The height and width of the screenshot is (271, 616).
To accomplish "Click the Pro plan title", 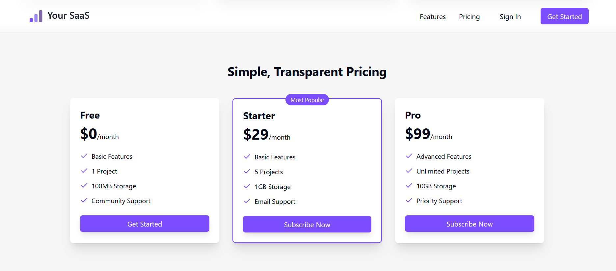I will (x=412, y=115).
